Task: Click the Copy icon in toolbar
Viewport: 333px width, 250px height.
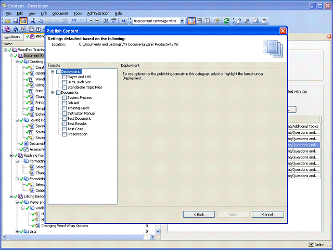Action: (41, 21)
